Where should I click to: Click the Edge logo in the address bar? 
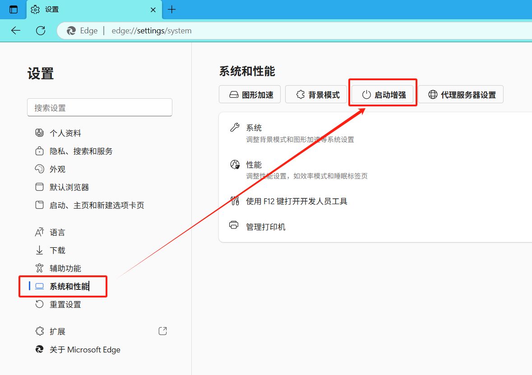click(71, 31)
